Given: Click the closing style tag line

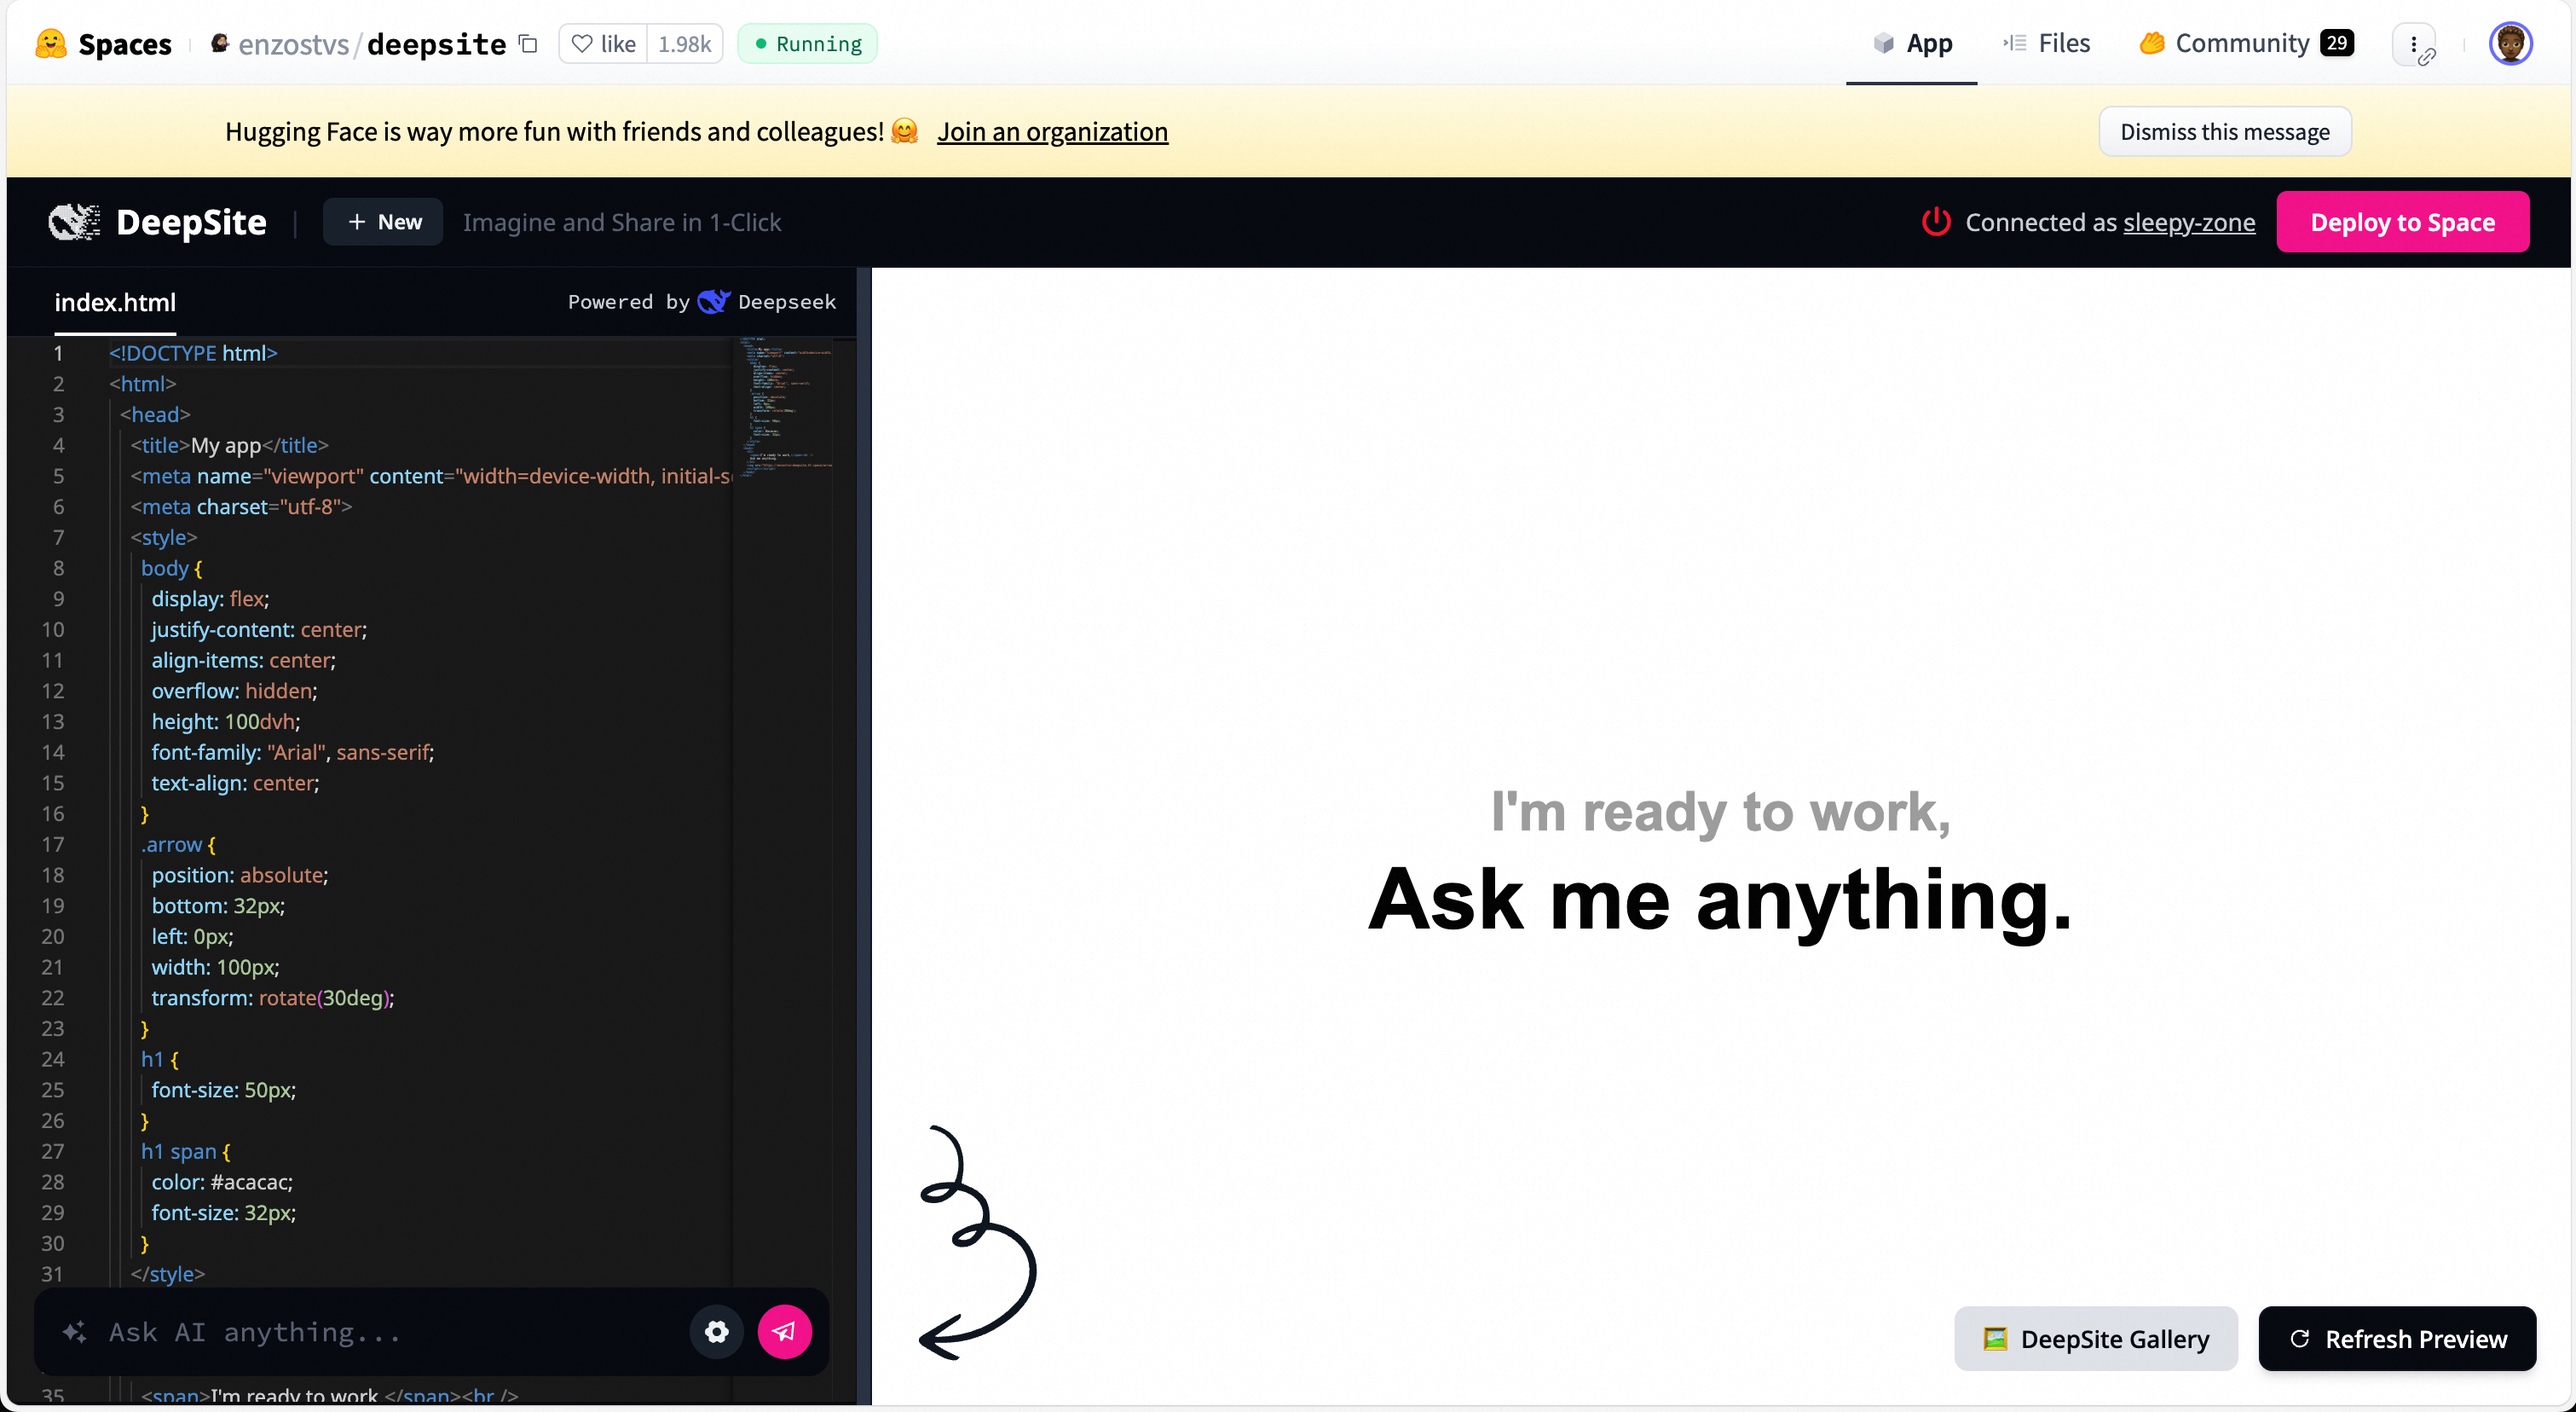Looking at the screenshot, I should 168,1274.
